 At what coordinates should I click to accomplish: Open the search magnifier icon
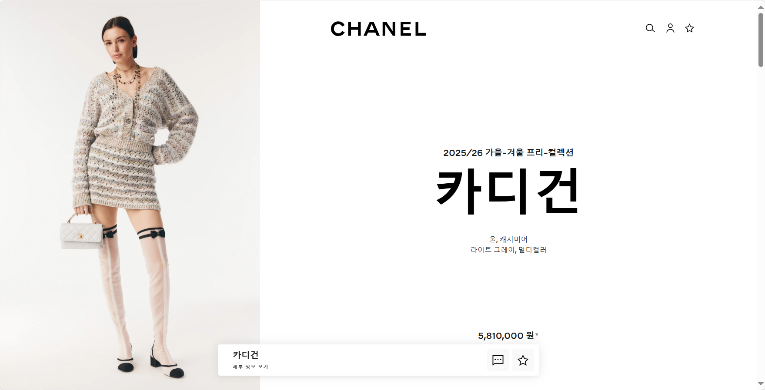point(650,28)
